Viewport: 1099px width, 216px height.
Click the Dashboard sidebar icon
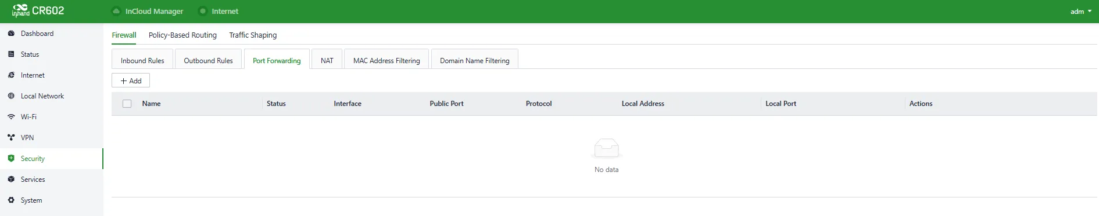point(11,34)
